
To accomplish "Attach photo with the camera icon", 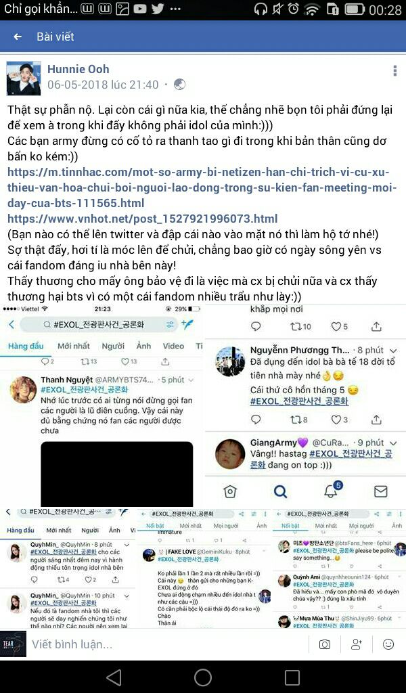I will pyautogui.click(x=325, y=644).
